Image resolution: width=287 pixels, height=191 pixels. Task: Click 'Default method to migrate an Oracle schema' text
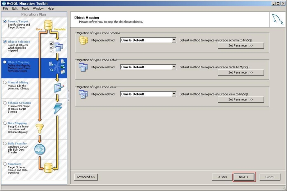[216, 40]
